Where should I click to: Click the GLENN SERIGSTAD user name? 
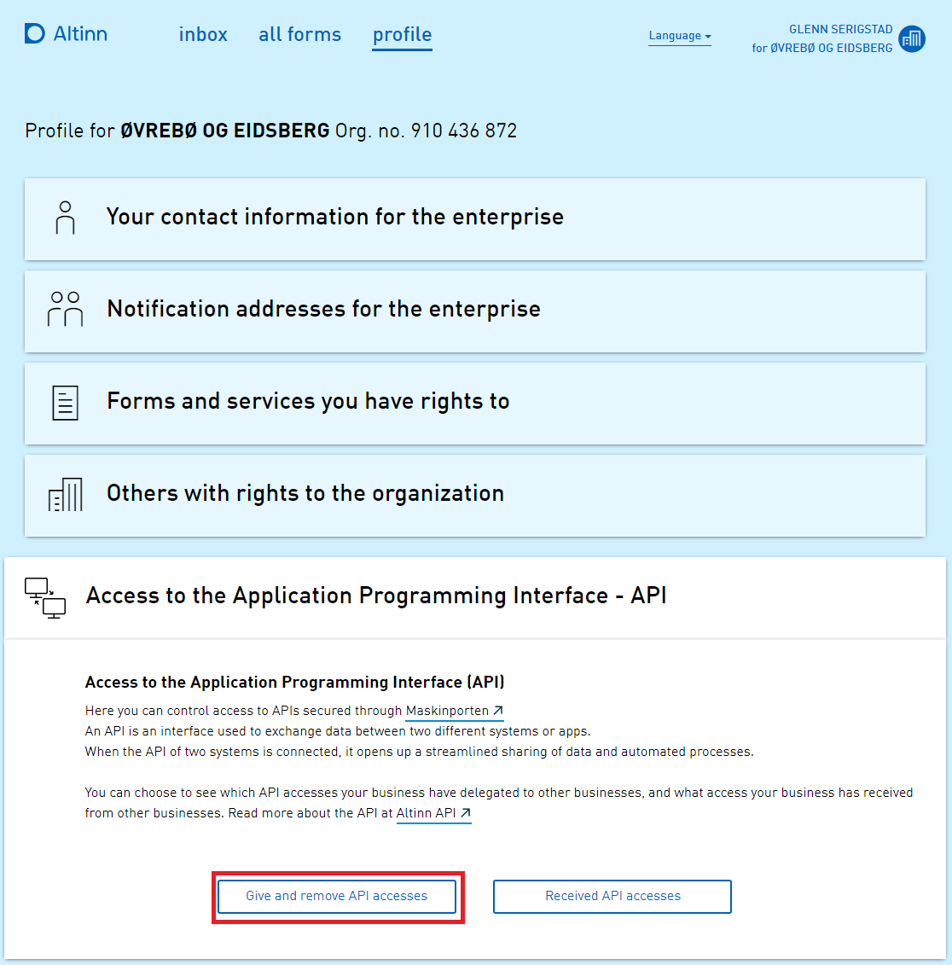click(840, 29)
